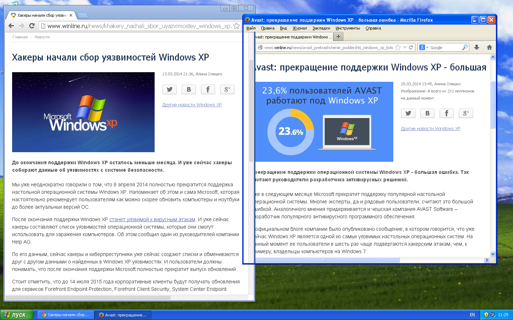
Task: Toggle the Firefox bookmark star in URL bar
Action: [398, 47]
